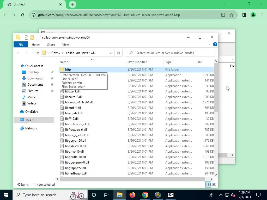Select libfreetype-6.dll file icon
This screenshot has height=200, width=267.
(62, 130)
